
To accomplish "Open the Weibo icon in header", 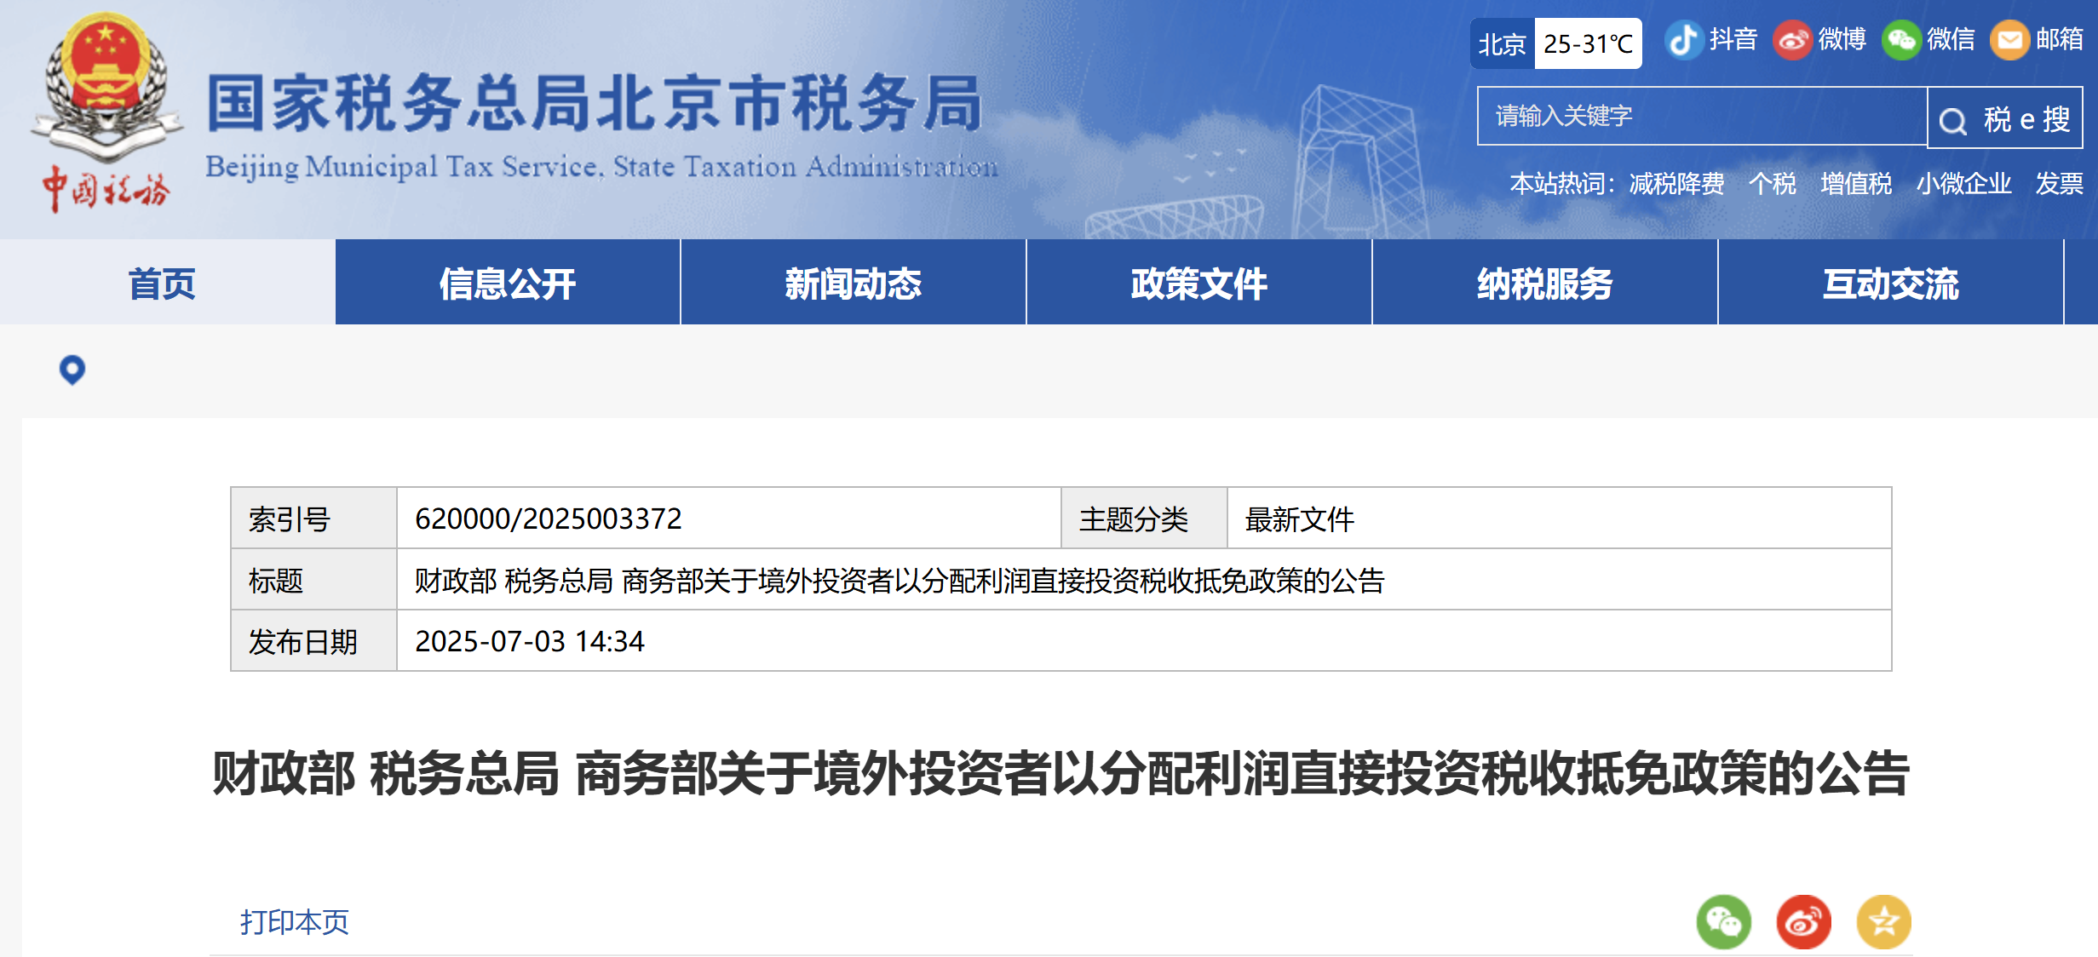I will [1792, 40].
